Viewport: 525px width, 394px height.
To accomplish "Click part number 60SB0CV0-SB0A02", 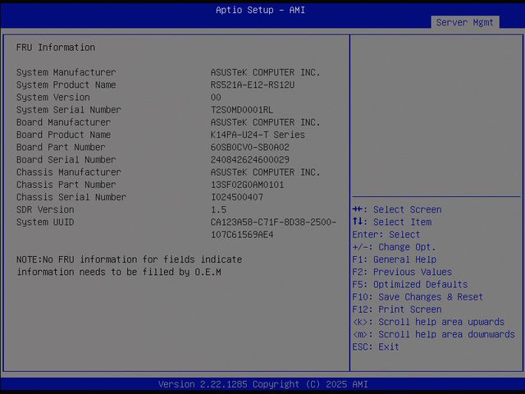I will [249, 147].
